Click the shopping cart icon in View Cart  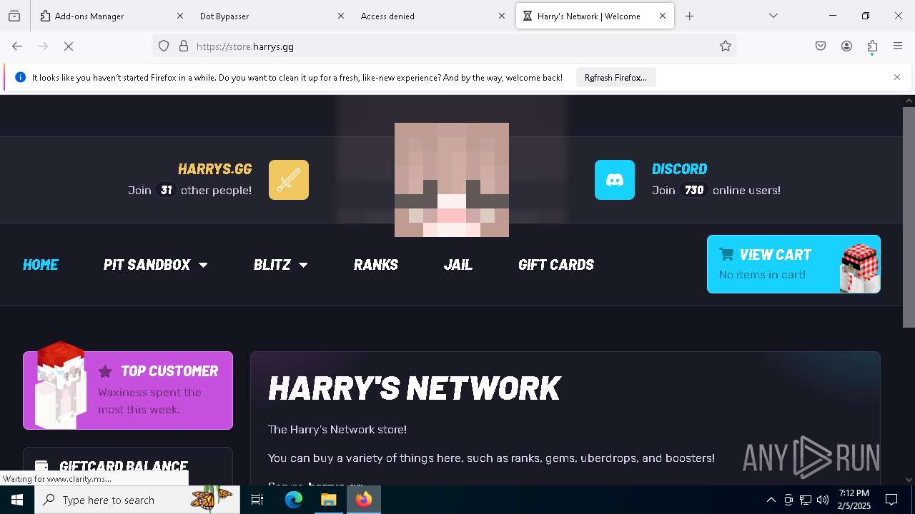726,254
